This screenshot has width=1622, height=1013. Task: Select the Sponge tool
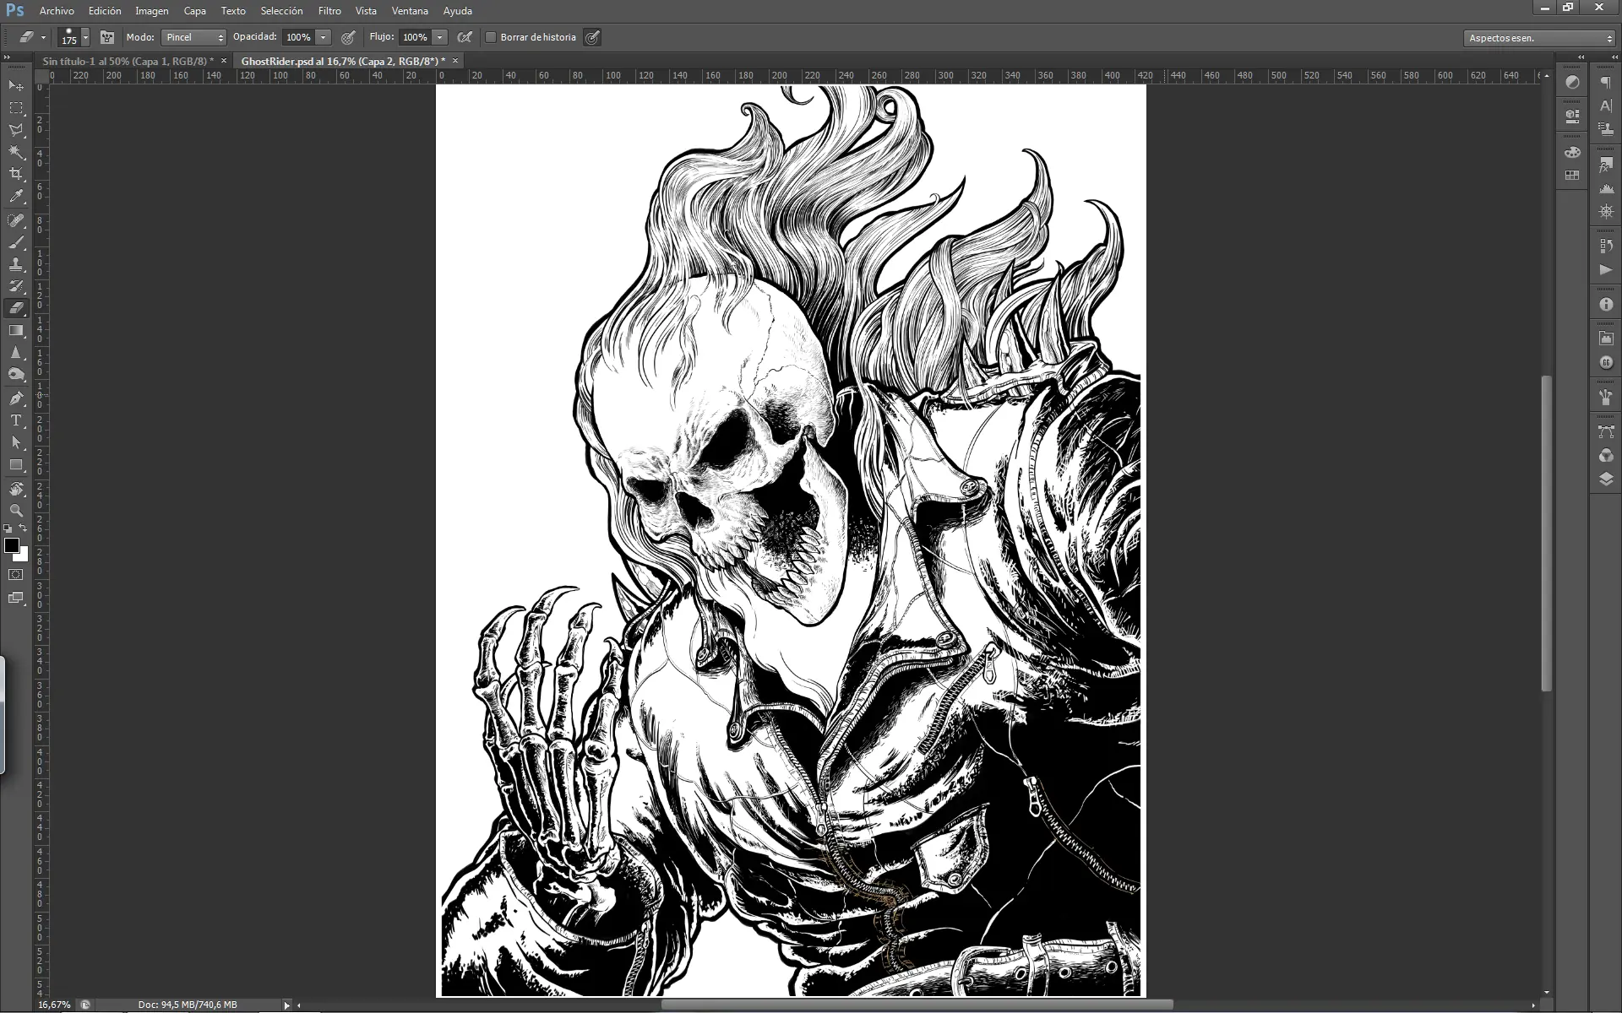tap(16, 374)
